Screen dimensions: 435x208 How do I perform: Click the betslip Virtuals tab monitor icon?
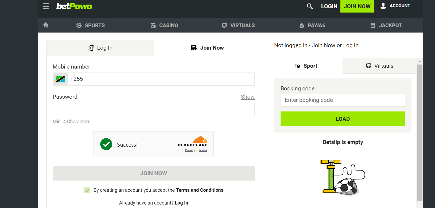pyautogui.click(x=368, y=66)
